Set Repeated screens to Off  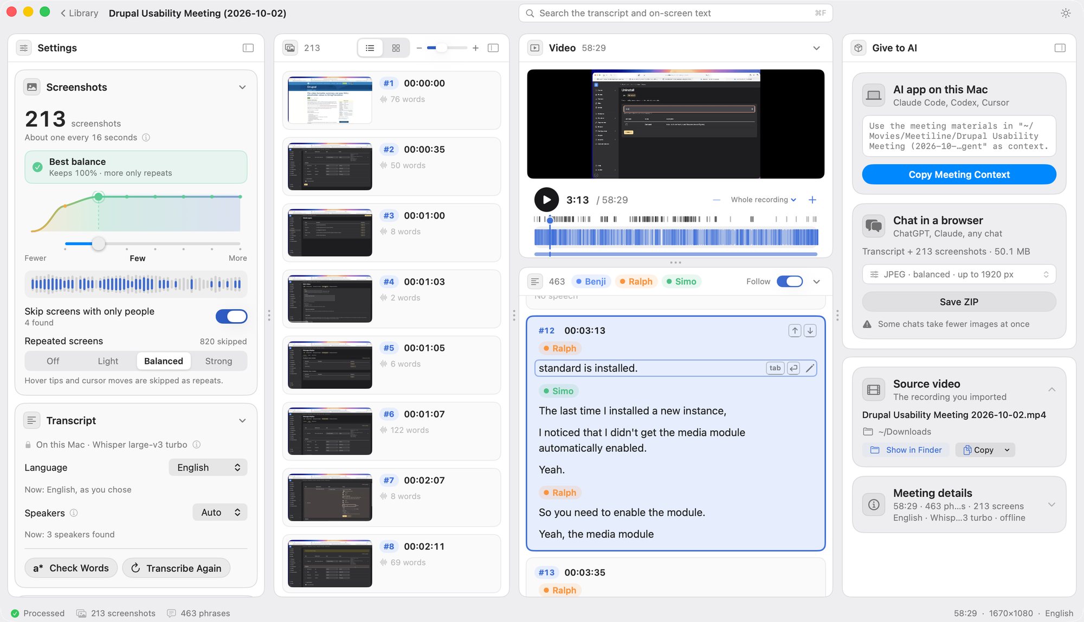tap(53, 361)
